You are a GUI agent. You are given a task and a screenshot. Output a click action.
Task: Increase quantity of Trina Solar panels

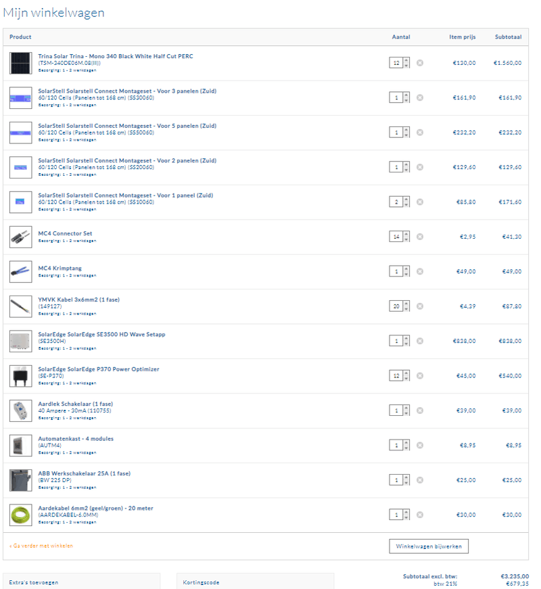[406, 60]
